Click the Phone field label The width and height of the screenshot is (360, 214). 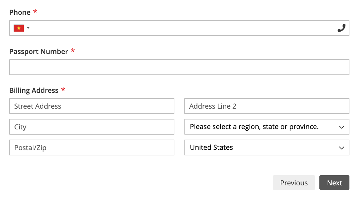[20, 13]
